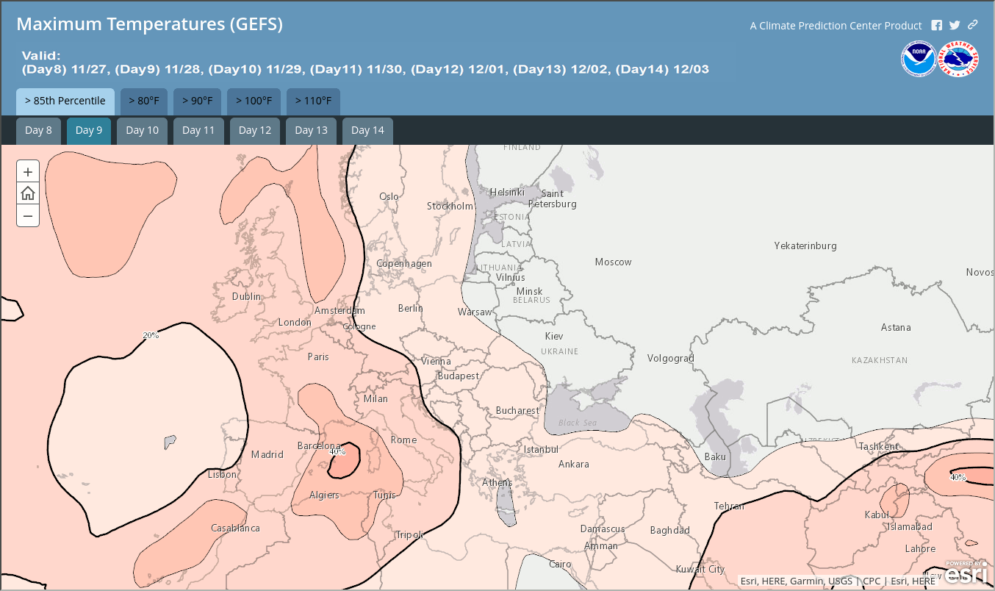
Task: Click the Madrid label on map
Action: coord(267,454)
